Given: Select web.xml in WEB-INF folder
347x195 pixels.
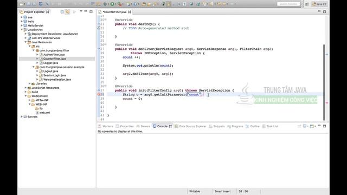Looking at the screenshot, I should pos(44,113).
